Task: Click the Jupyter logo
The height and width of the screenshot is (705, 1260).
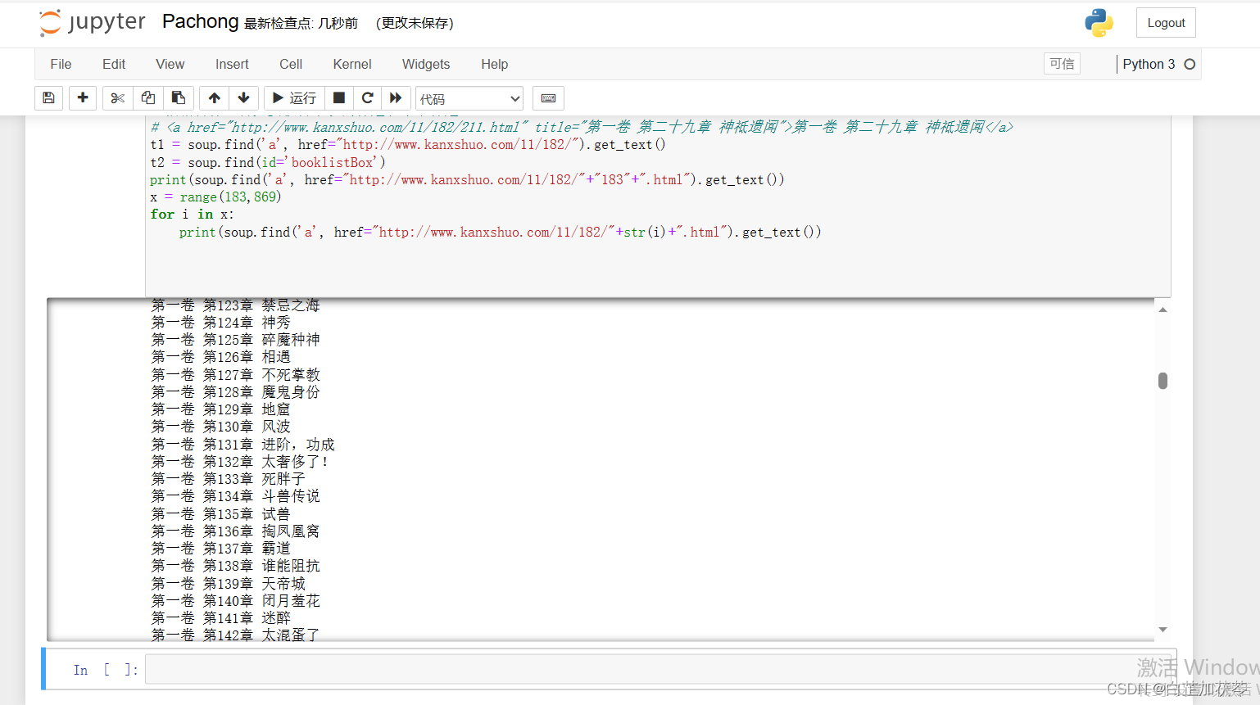Action: 92,23
